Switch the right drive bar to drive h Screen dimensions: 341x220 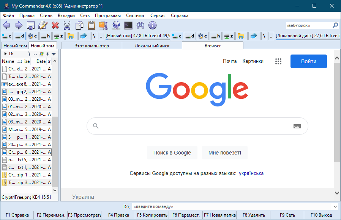(216, 36)
